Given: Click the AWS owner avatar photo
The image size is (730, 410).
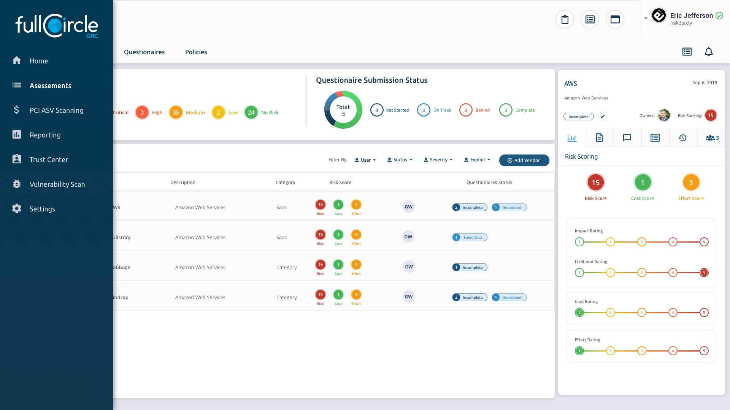Looking at the screenshot, I should 664,115.
